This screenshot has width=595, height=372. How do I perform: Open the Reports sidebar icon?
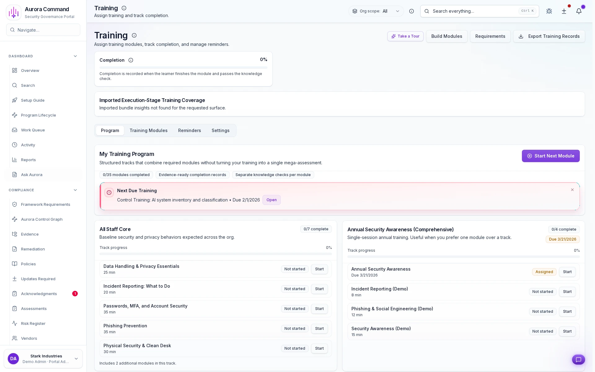coord(15,160)
